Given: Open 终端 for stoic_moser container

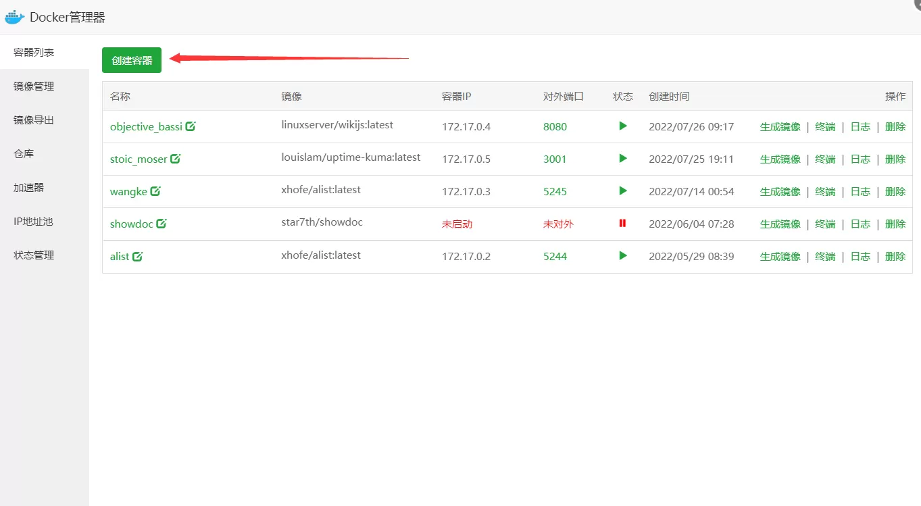Looking at the screenshot, I should pos(825,159).
